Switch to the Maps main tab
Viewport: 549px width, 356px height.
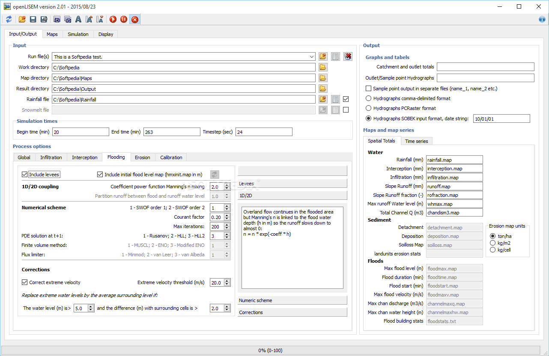click(x=52, y=34)
